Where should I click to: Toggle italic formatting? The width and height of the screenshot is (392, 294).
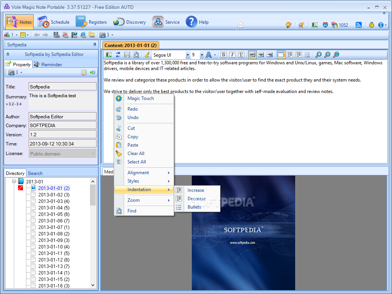232,54
